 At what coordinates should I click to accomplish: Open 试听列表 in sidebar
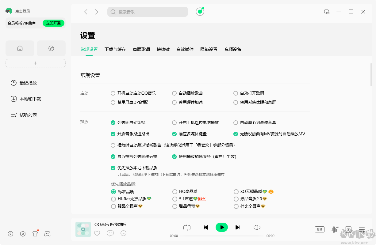click(24, 115)
